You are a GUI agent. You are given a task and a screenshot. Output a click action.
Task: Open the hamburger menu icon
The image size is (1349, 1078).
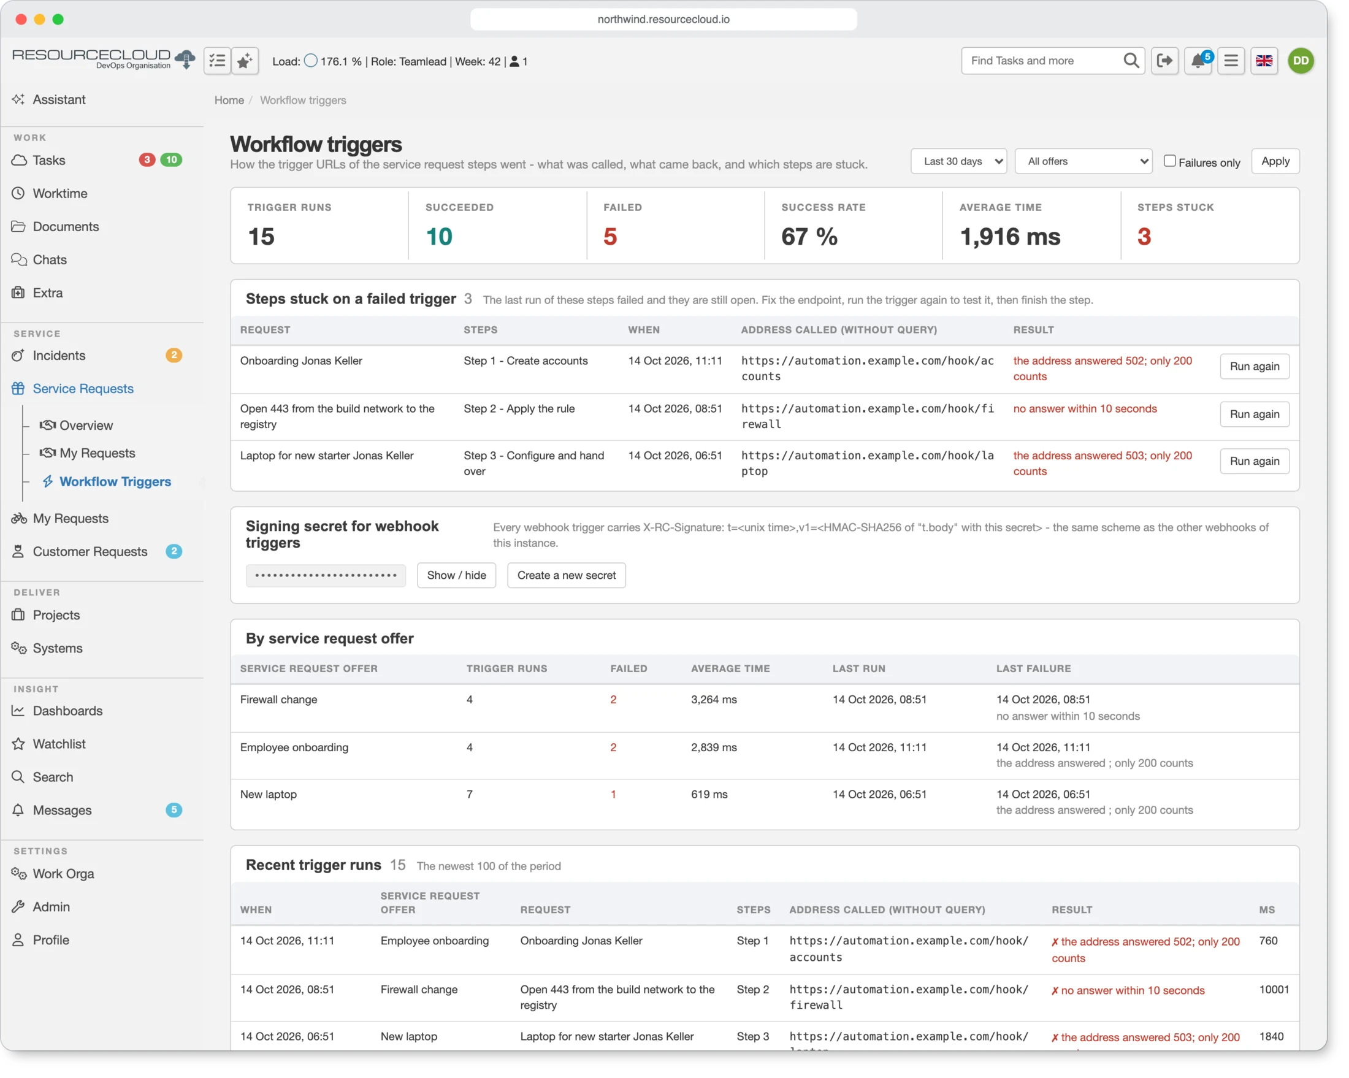tap(1231, 61)
